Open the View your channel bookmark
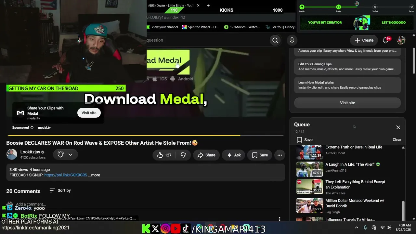The width and height of the screenshot is (416, 234). click(x=162, y=27)
